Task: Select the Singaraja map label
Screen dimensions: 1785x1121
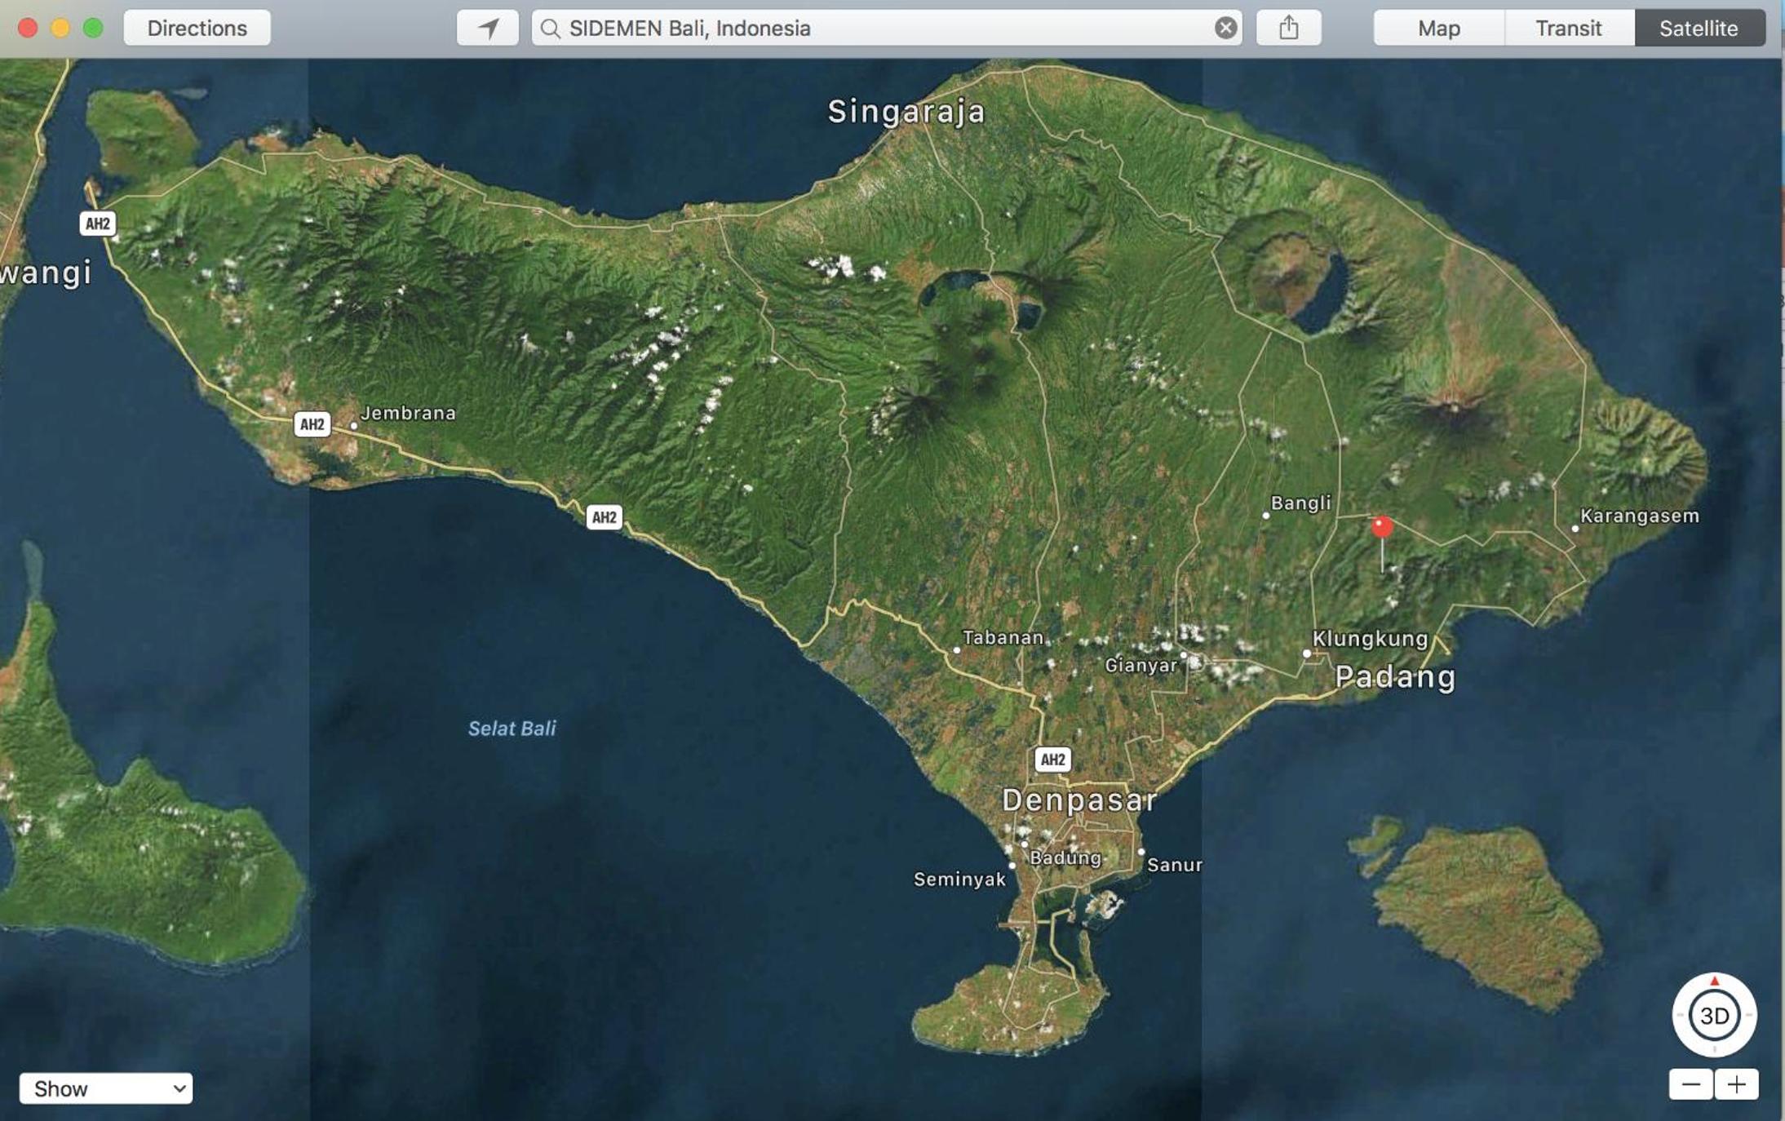Action: (906, 112)
